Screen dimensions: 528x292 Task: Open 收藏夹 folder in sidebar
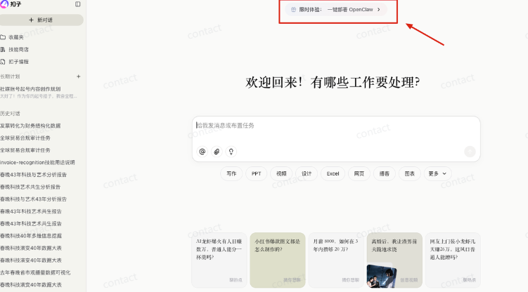(x=15, y=36)
